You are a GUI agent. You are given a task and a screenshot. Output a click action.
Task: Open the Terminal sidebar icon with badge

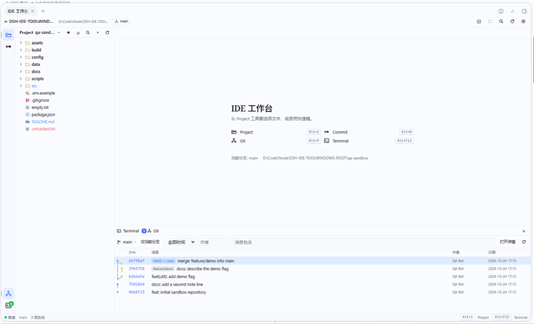(8, 305)
